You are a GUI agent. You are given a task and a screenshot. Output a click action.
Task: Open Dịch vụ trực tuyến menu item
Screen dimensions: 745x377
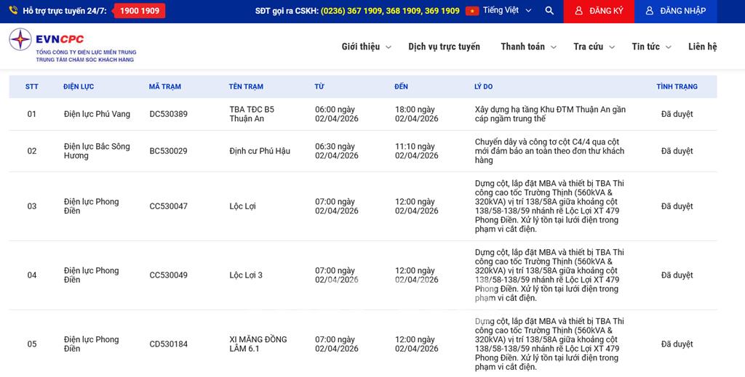click(x=444, y=46)
